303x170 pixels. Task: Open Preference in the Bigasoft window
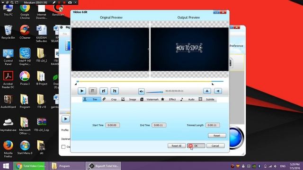coord(236,46)
